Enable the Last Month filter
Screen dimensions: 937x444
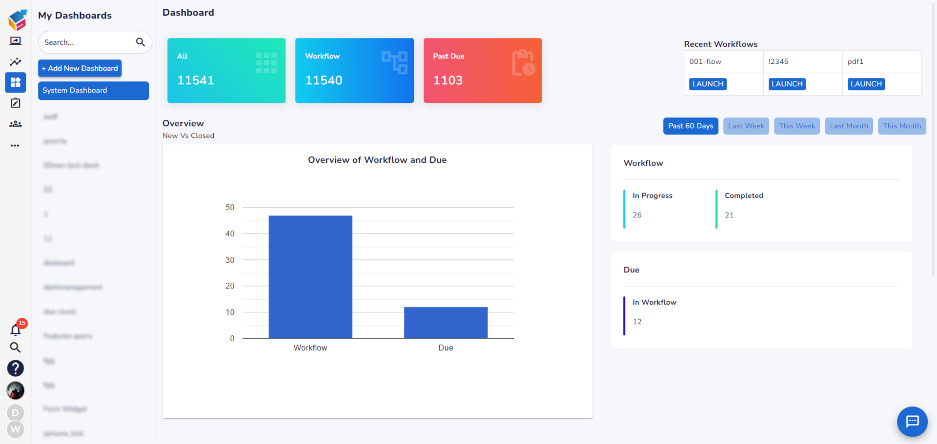coord(849,126)
